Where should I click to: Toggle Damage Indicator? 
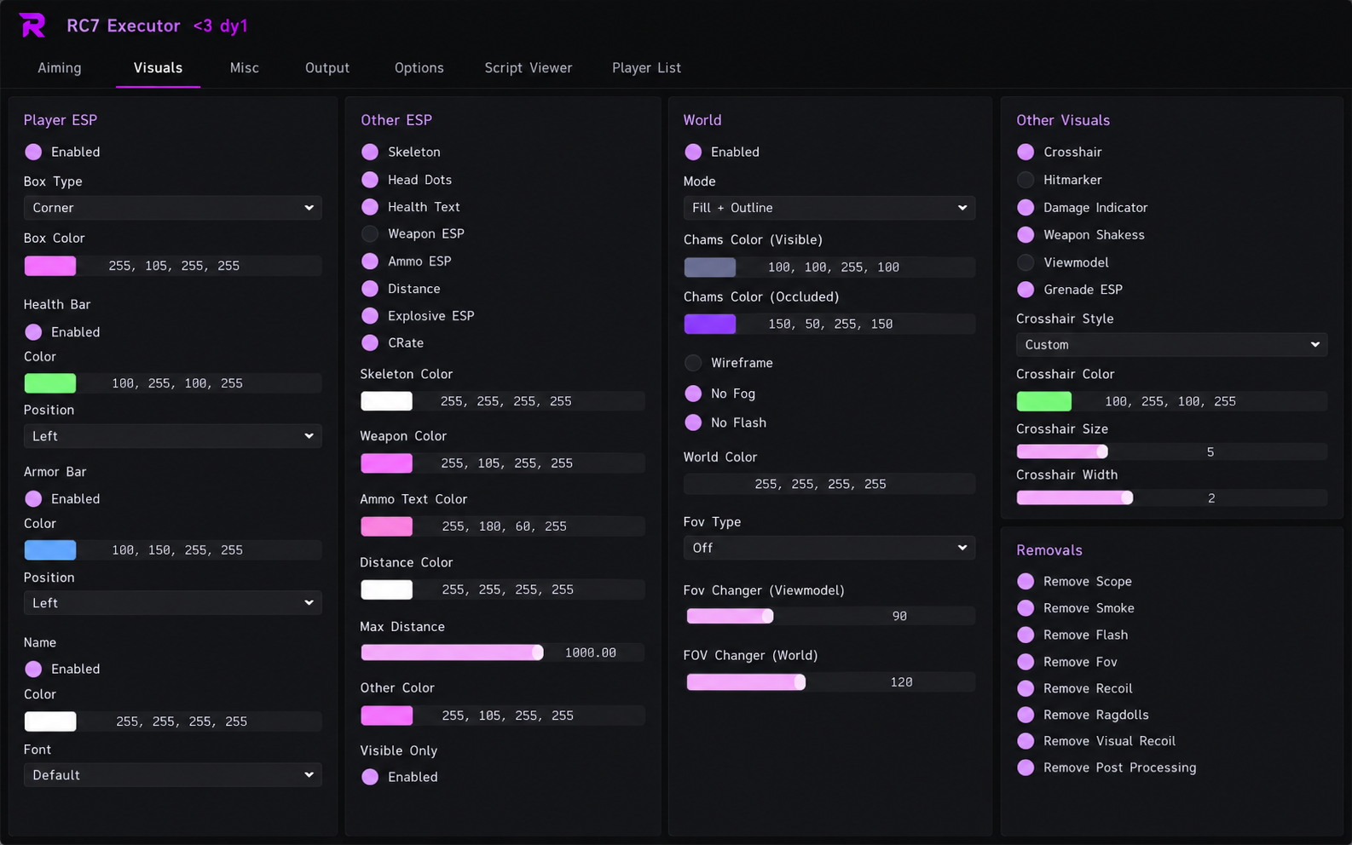(1026, 208)
